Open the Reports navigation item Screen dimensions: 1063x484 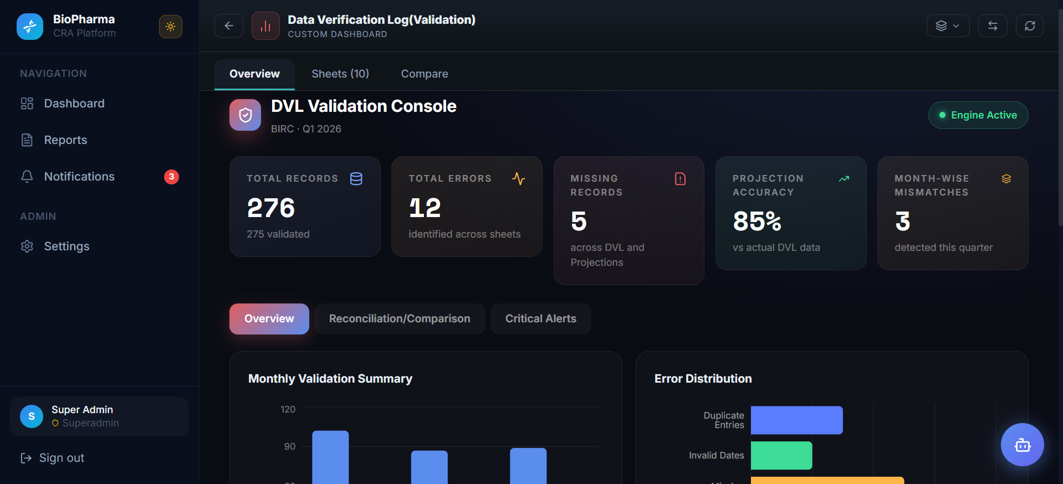[100, 140]
